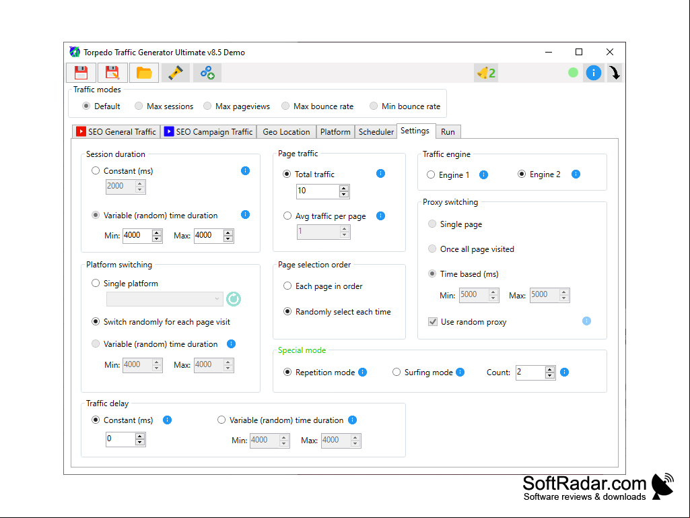690x518 pixels.
Task: Click the add link chain icon
Action: (x=207, y=73)
